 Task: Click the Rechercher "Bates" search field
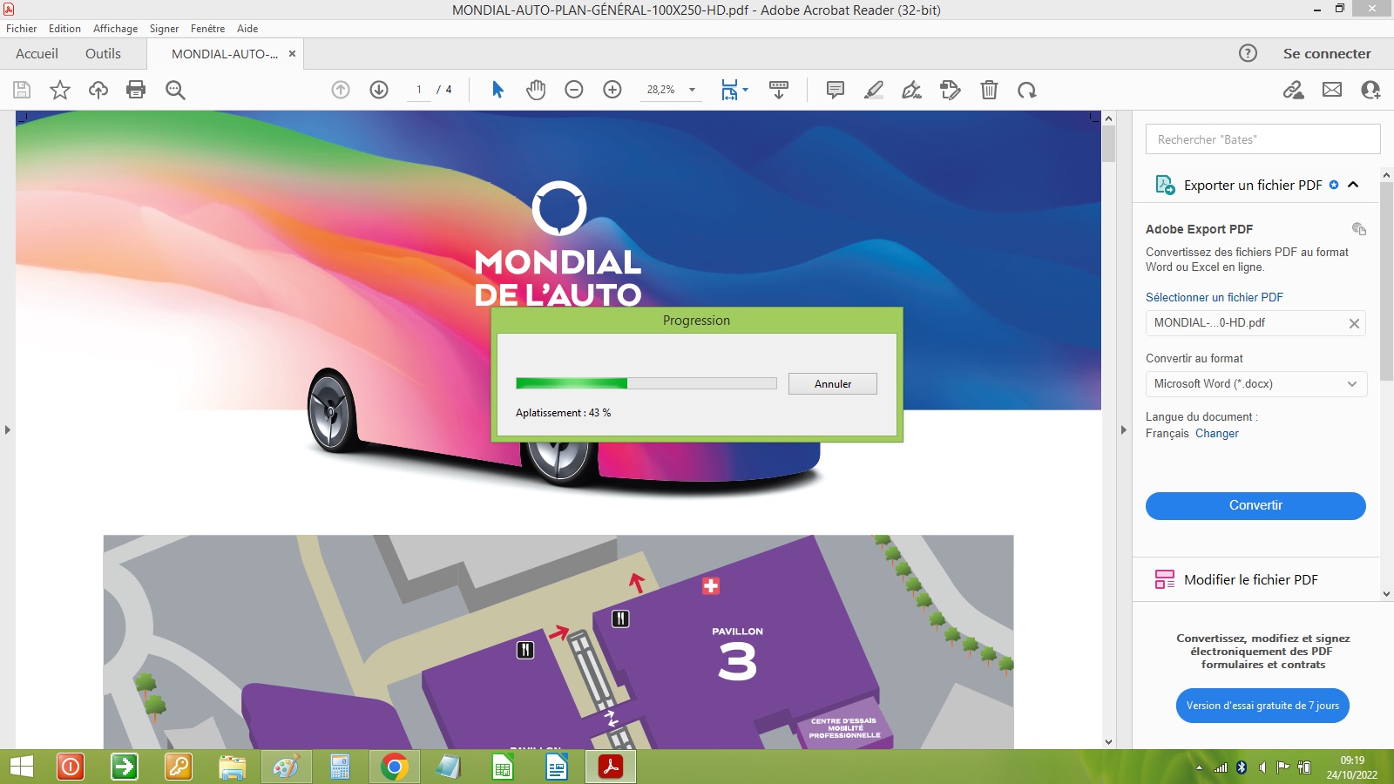pos(1262,139)
